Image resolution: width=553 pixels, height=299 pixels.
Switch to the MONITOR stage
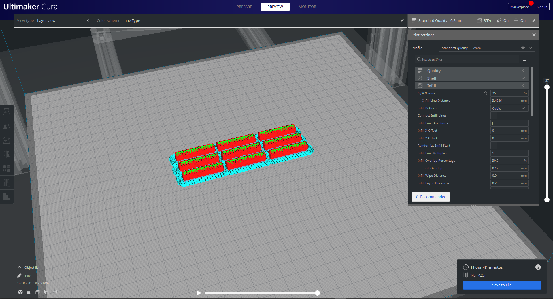pos(307,7)
